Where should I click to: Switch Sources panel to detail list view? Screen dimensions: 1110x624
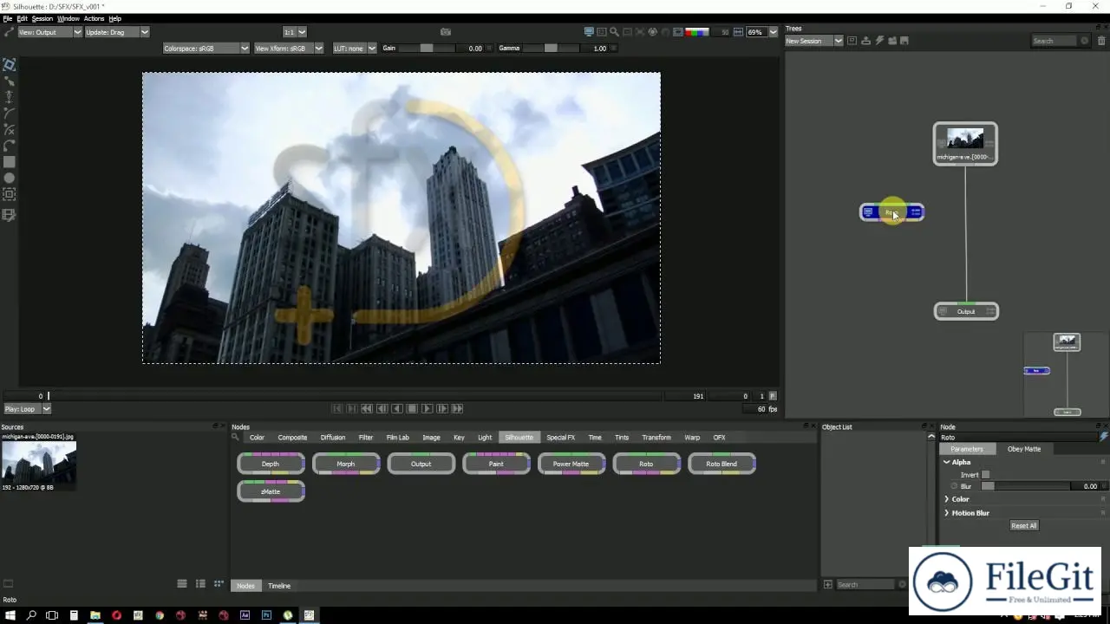200,584
